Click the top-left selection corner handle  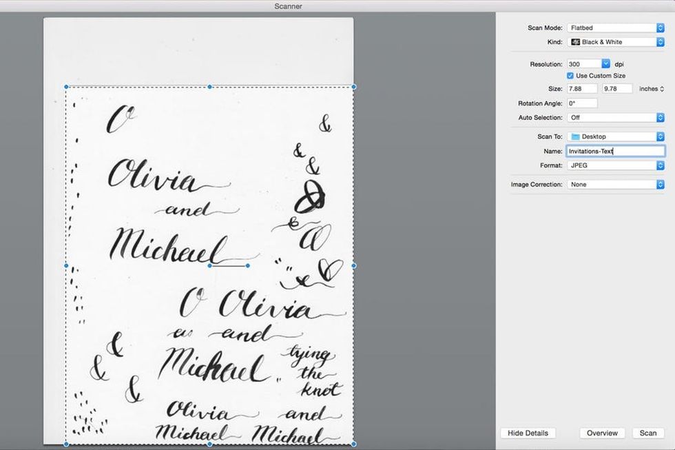(x=66, y=87)
